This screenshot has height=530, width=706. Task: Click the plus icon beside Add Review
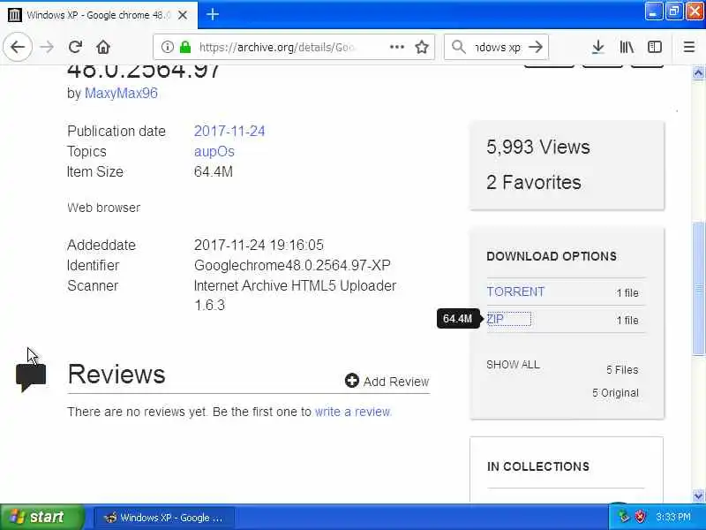tap(351, 381)
